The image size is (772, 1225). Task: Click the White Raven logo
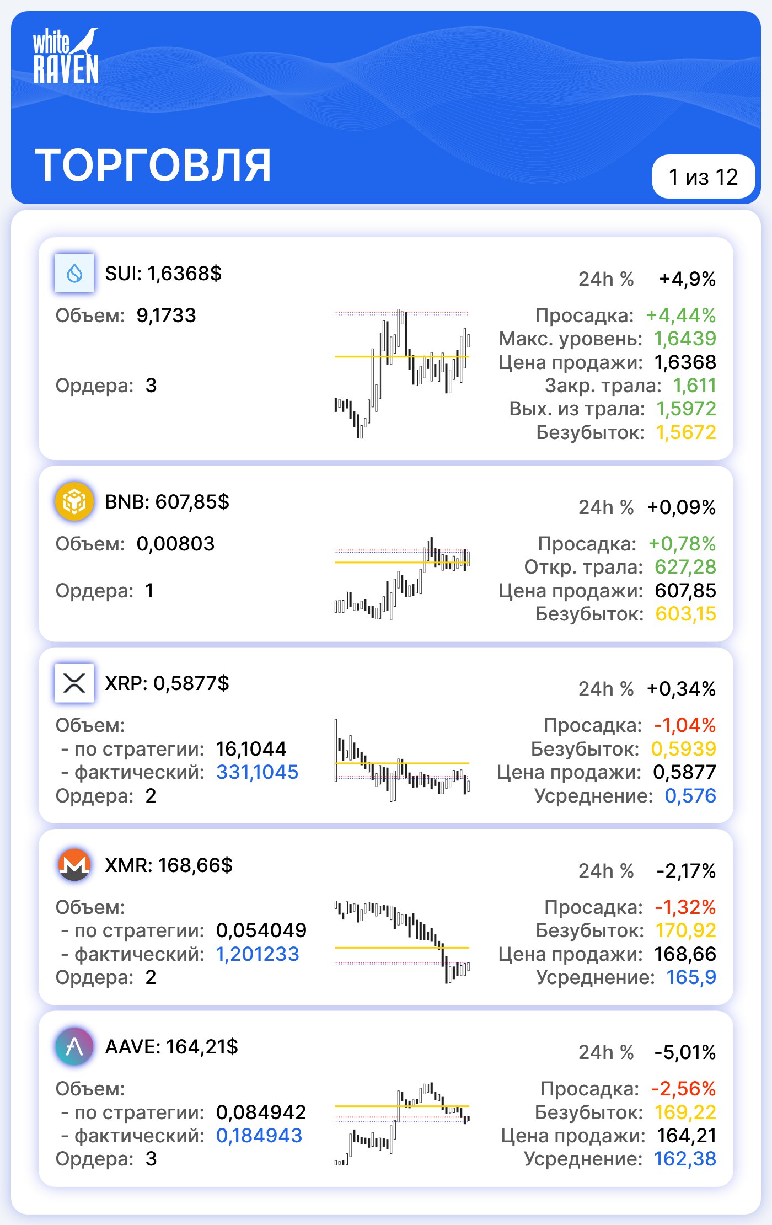point(66,56)
